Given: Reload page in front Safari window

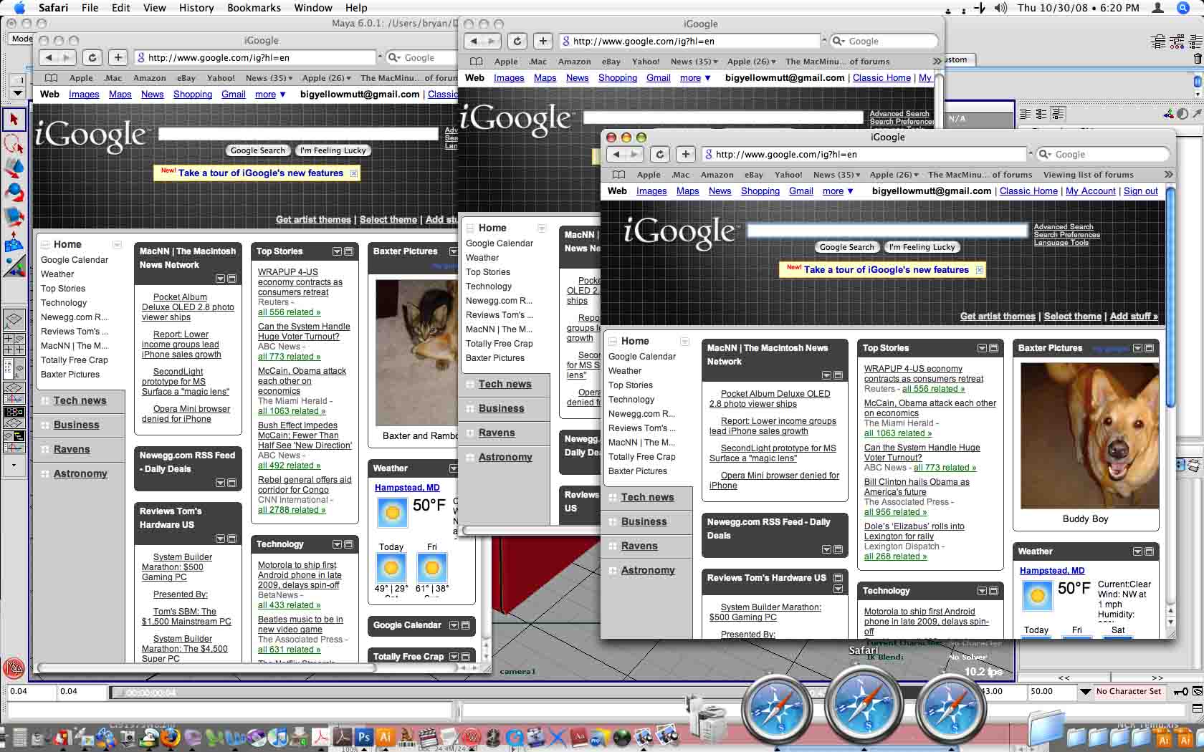Looking at the screenshot, I should [x=660, y=154].
